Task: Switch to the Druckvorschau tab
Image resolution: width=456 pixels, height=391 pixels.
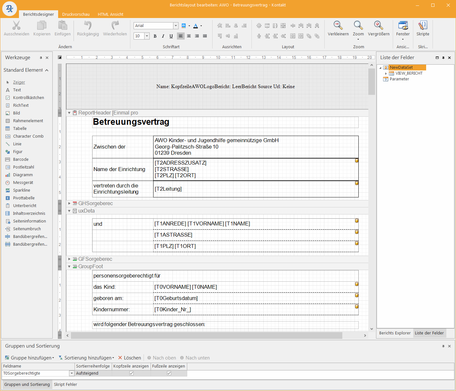Action: tap(76, 14)
